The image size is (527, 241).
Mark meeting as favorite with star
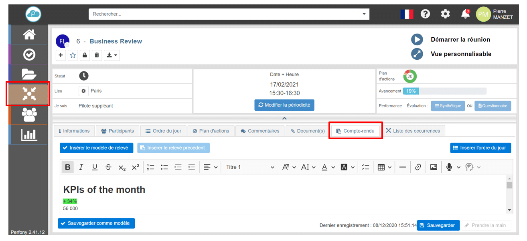(73, 55)
